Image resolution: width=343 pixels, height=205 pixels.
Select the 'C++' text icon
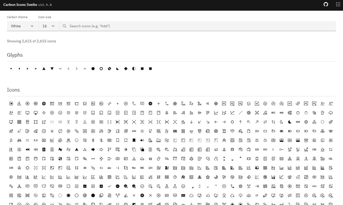[282, 149]
